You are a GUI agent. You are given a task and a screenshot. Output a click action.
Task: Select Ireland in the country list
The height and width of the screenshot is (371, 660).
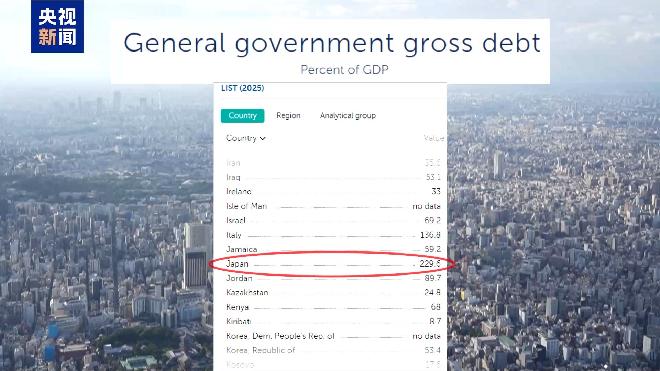click(239, 191)
